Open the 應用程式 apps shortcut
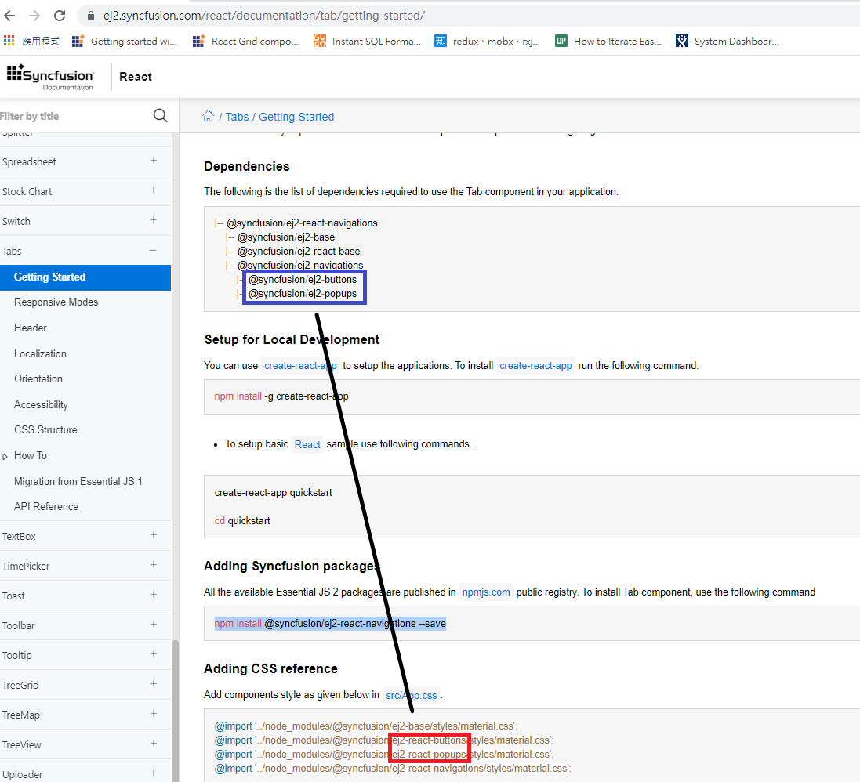 click(x=32, y=42)
